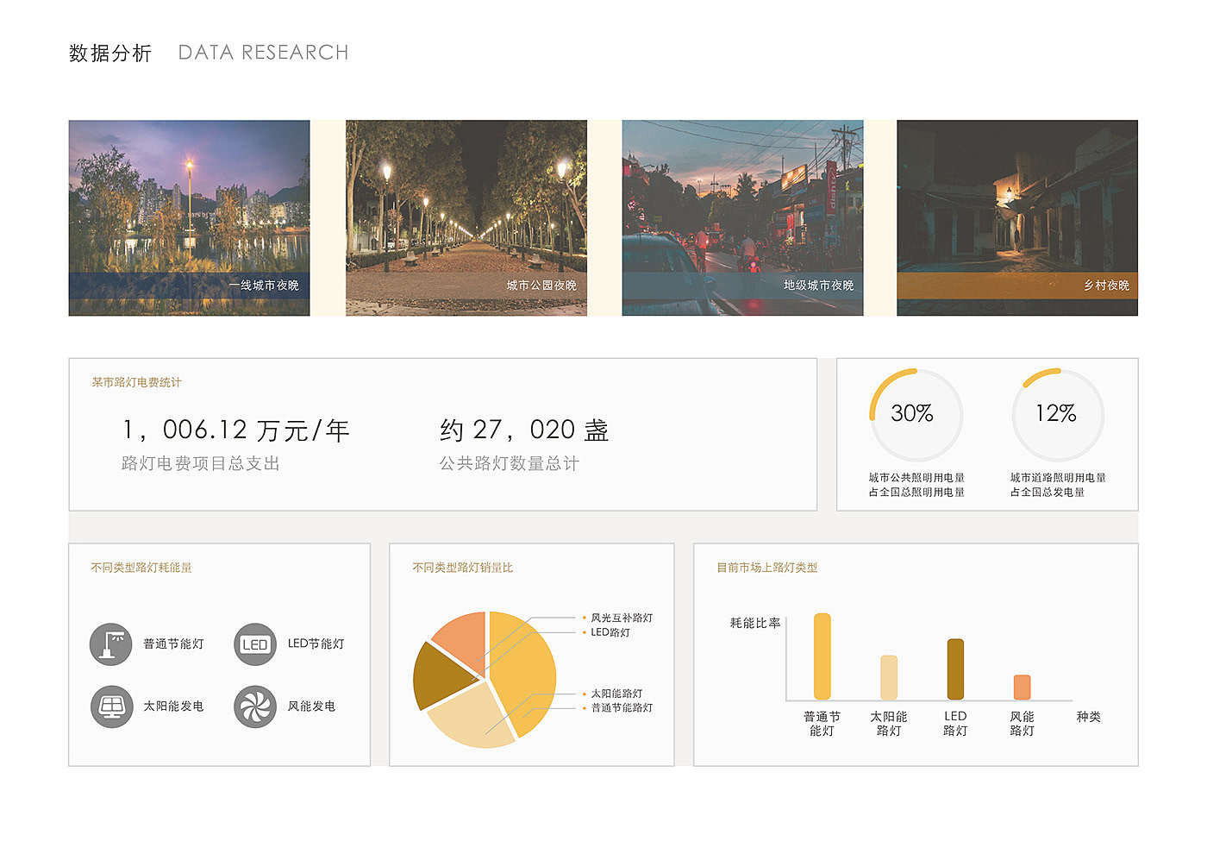This screenshot has height=854, width=1207.
Task: Click the 约 27,020 盏 statistic
Action: click(x=524, y=430)
